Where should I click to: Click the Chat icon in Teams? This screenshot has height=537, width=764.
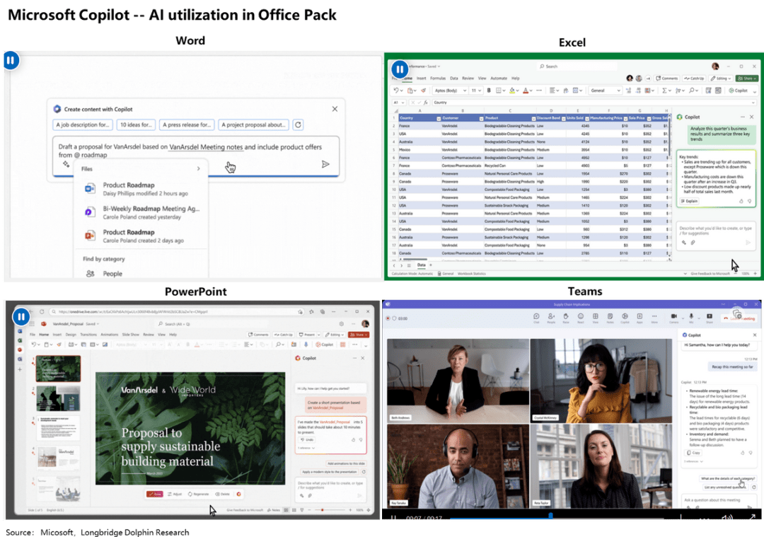point(536,318)
